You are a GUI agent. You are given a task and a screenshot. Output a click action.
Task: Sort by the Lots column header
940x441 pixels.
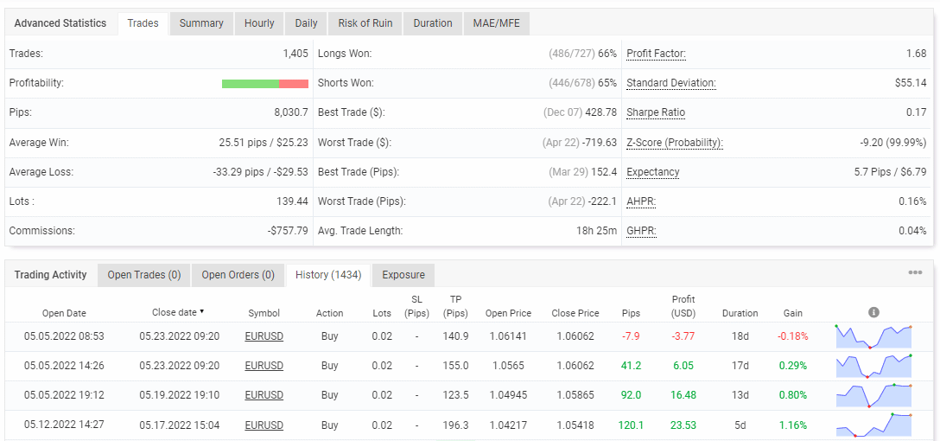point(382,313)
